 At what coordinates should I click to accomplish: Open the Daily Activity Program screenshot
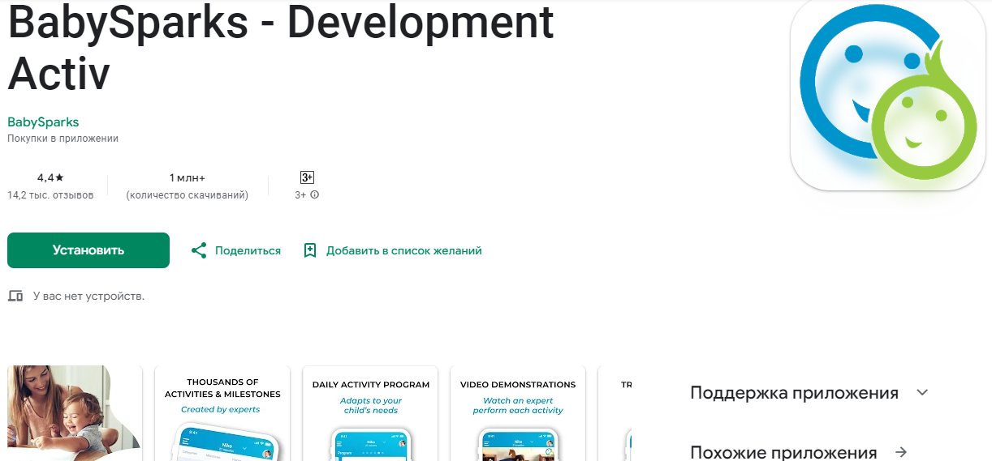[x=370, y=413]
